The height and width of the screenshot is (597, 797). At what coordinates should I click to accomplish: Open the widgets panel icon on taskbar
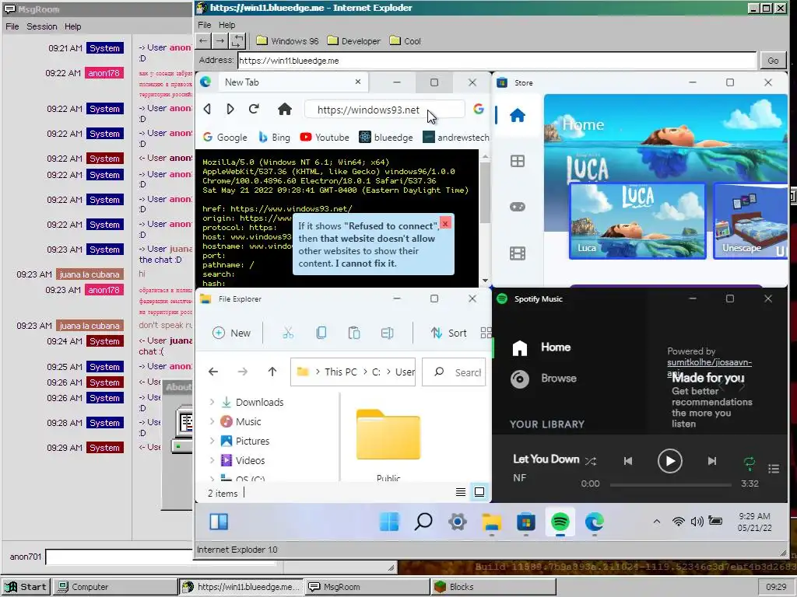tap(219, 522)
